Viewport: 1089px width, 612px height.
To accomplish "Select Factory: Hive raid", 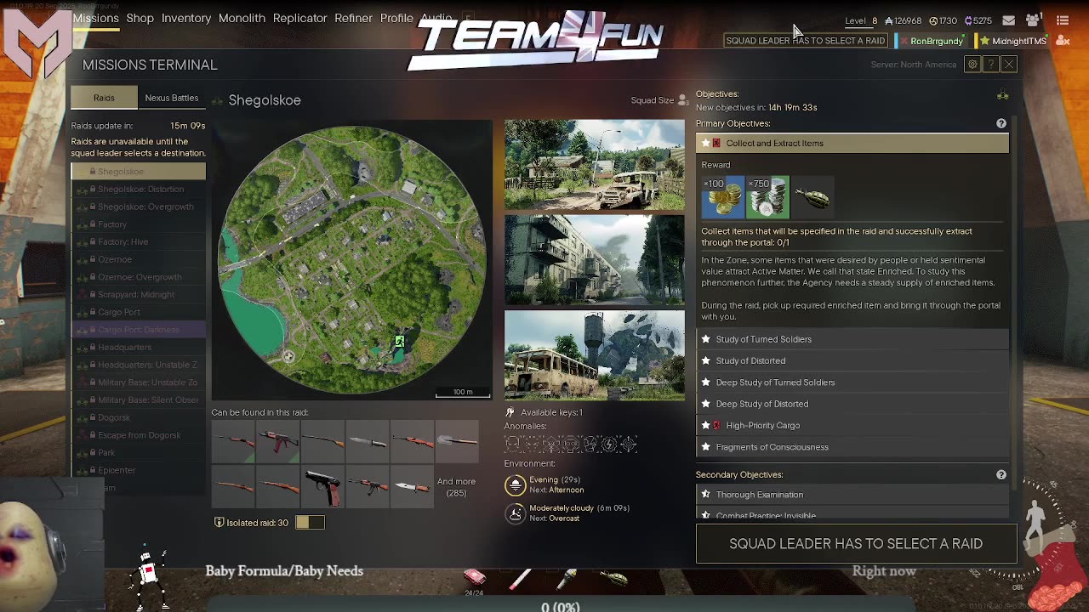I will tap(138, 241).
